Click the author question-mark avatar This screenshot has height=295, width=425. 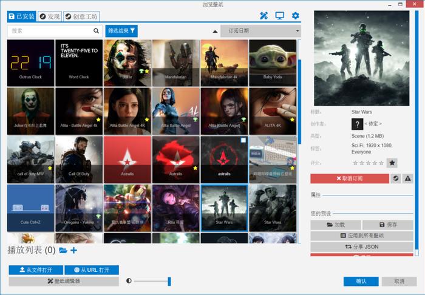(x=357, y=124)
